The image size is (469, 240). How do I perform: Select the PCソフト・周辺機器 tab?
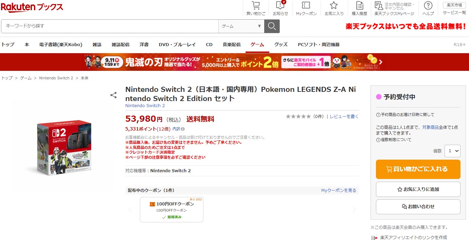tap(319, 44)
